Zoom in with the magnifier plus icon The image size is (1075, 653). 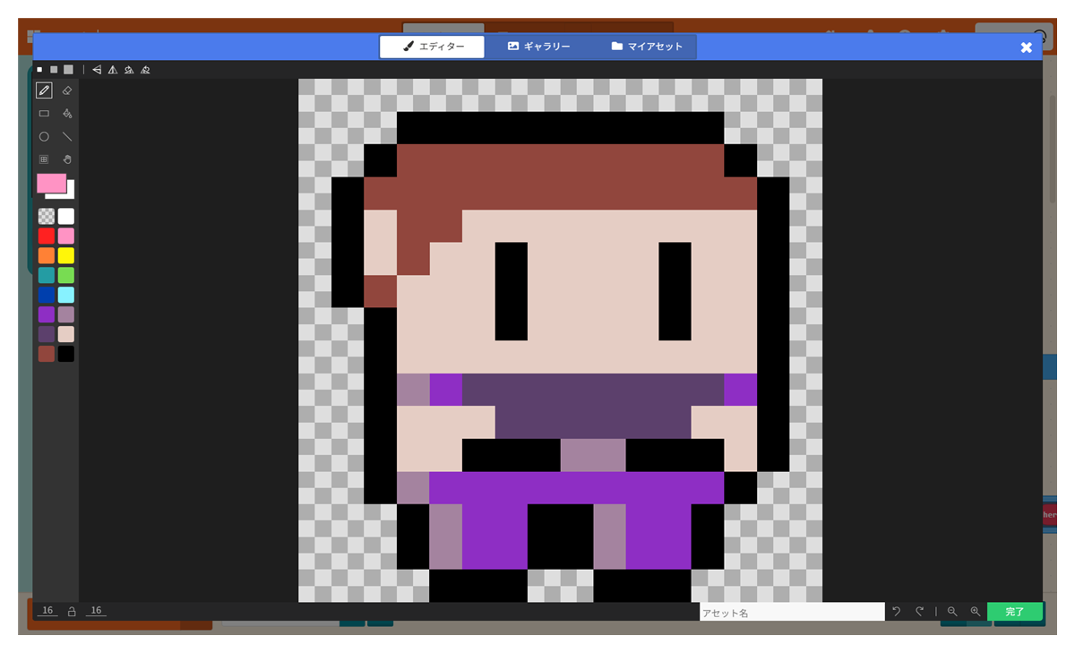click(976, 612)
